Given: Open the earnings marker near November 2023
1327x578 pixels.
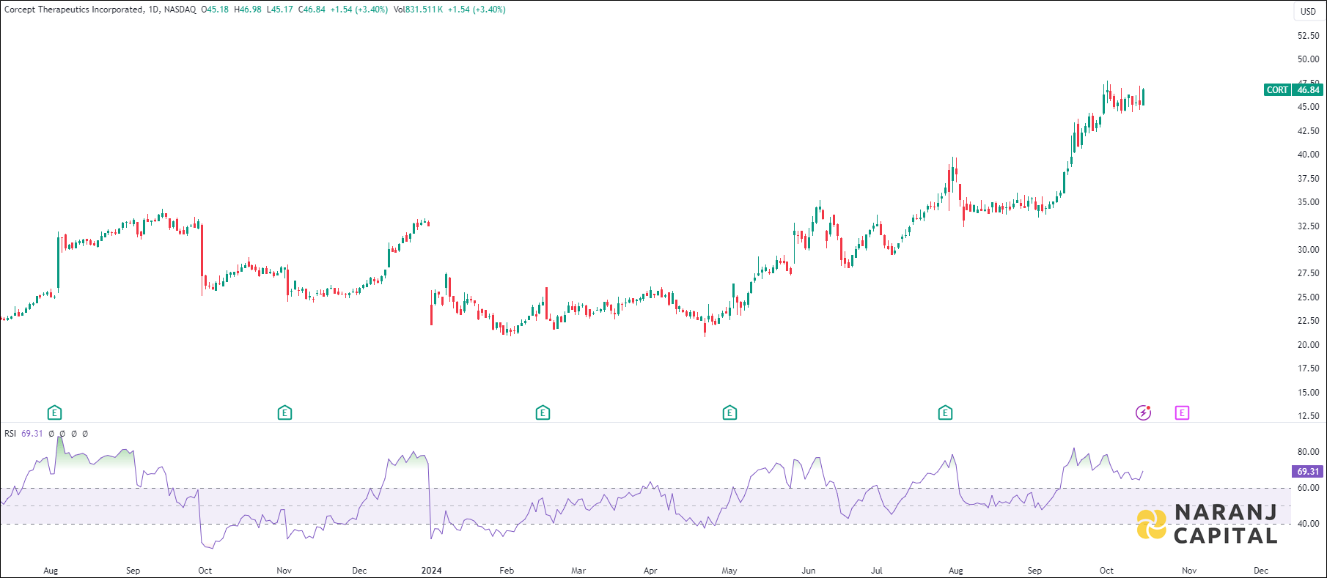Looking at the screenshot, I should tap(285, 413).
